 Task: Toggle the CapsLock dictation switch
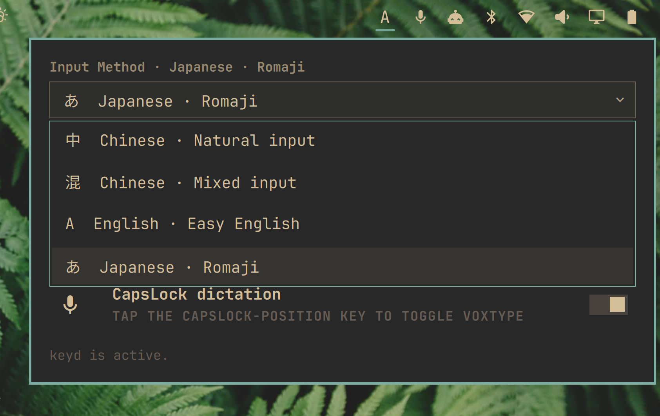609,304
